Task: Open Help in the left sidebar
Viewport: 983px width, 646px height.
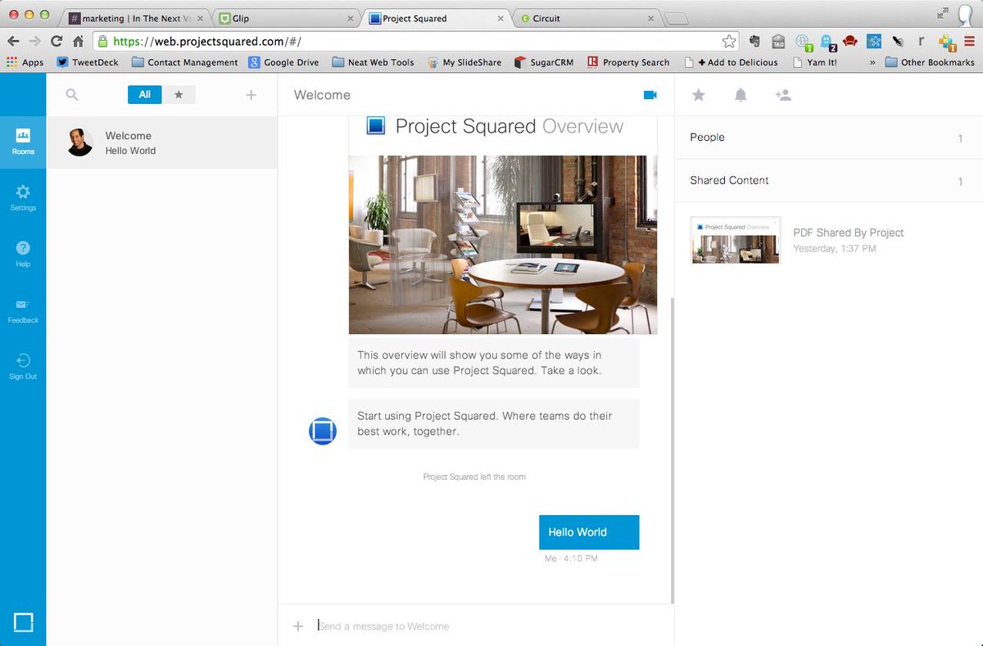Action: point(23,254)
